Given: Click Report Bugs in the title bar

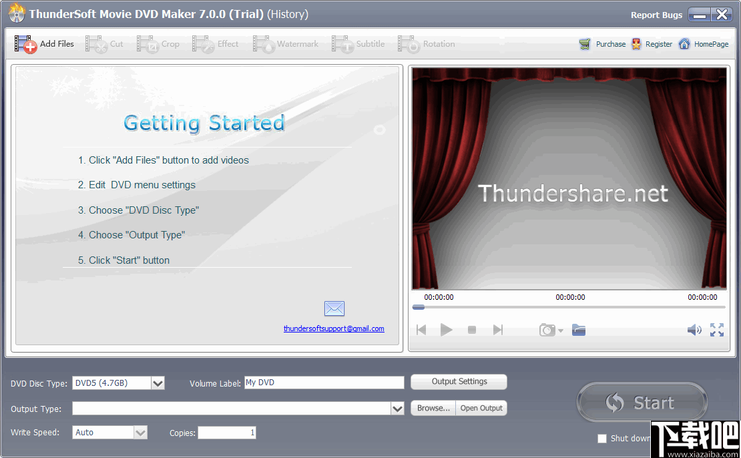Looking at the screenshot, I should click(656, 15).
